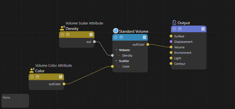Collapse the Volume group in Standard Volume
Viewport: 235px width, 109px height.
click(116, 50)
